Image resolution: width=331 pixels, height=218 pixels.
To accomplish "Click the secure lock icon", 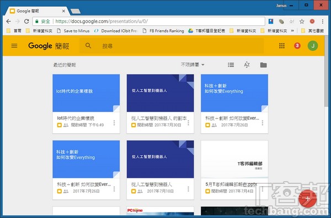I will pos(37,21).
